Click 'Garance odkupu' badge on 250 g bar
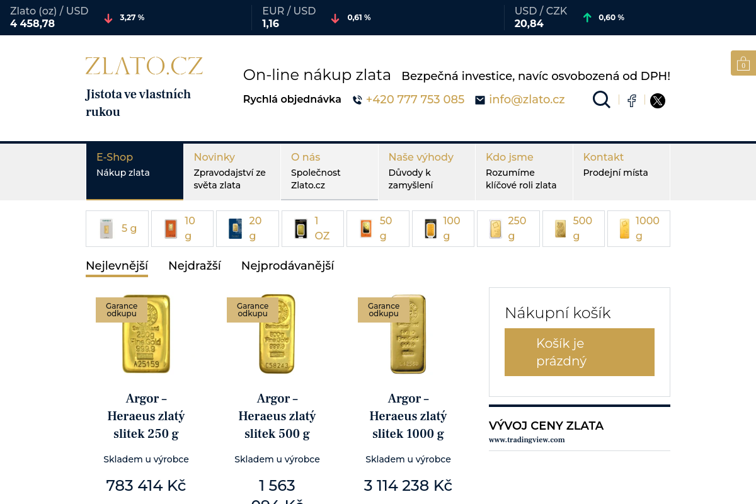756x504 pixels. tap(122, 309)
